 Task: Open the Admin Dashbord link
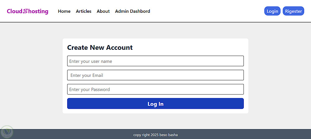(x=132, y=11)
